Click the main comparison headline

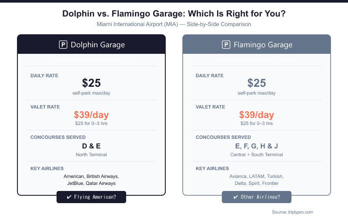coord(174,13)
